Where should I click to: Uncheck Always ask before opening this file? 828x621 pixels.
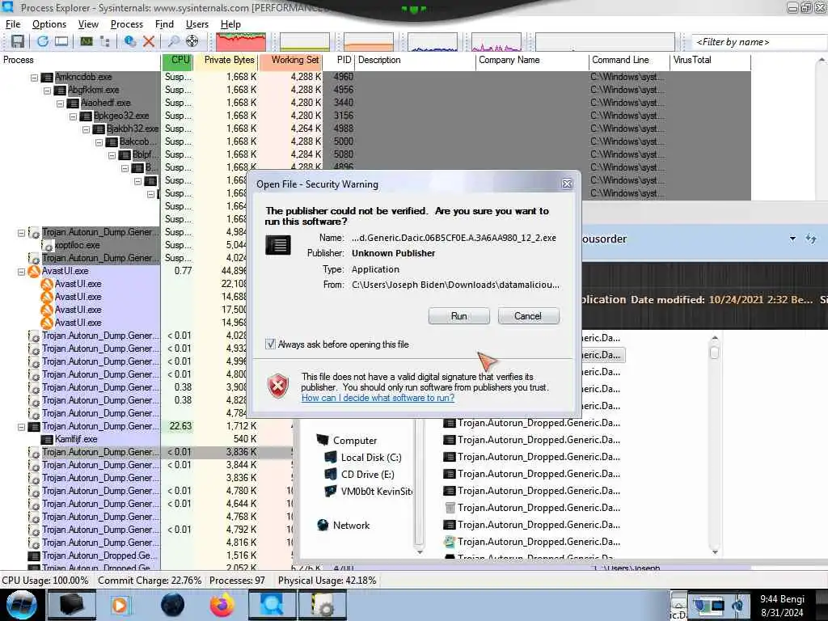(270, 344)
